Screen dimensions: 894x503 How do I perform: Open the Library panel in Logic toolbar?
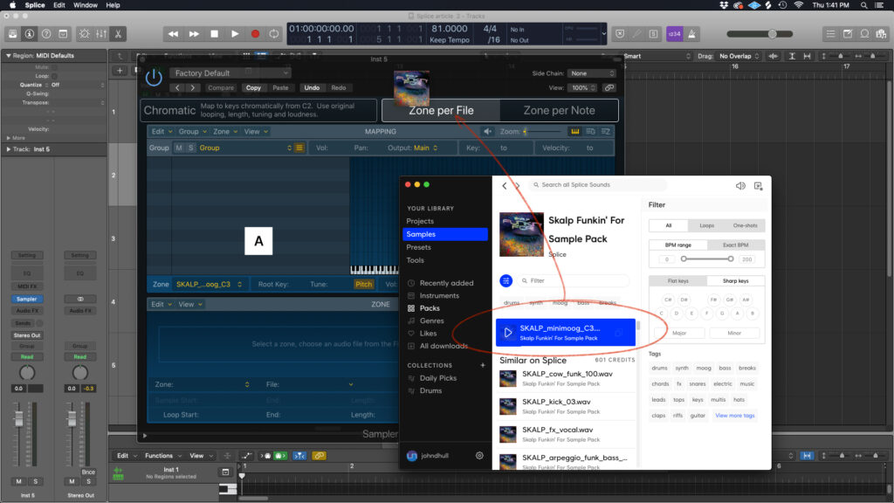[12, 34]
